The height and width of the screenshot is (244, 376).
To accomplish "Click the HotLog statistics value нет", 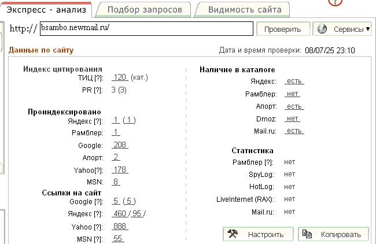I will [x=289, y=187].
